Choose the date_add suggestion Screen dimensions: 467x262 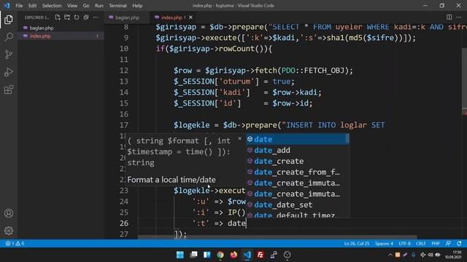pos(298,151)
